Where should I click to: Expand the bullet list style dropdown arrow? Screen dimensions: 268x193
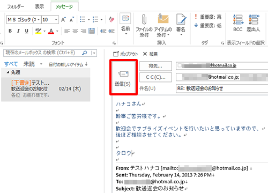(x=89, y=19)
